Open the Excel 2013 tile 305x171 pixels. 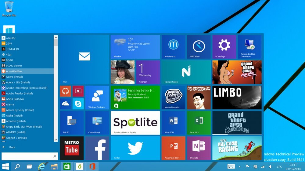point(199,123)
